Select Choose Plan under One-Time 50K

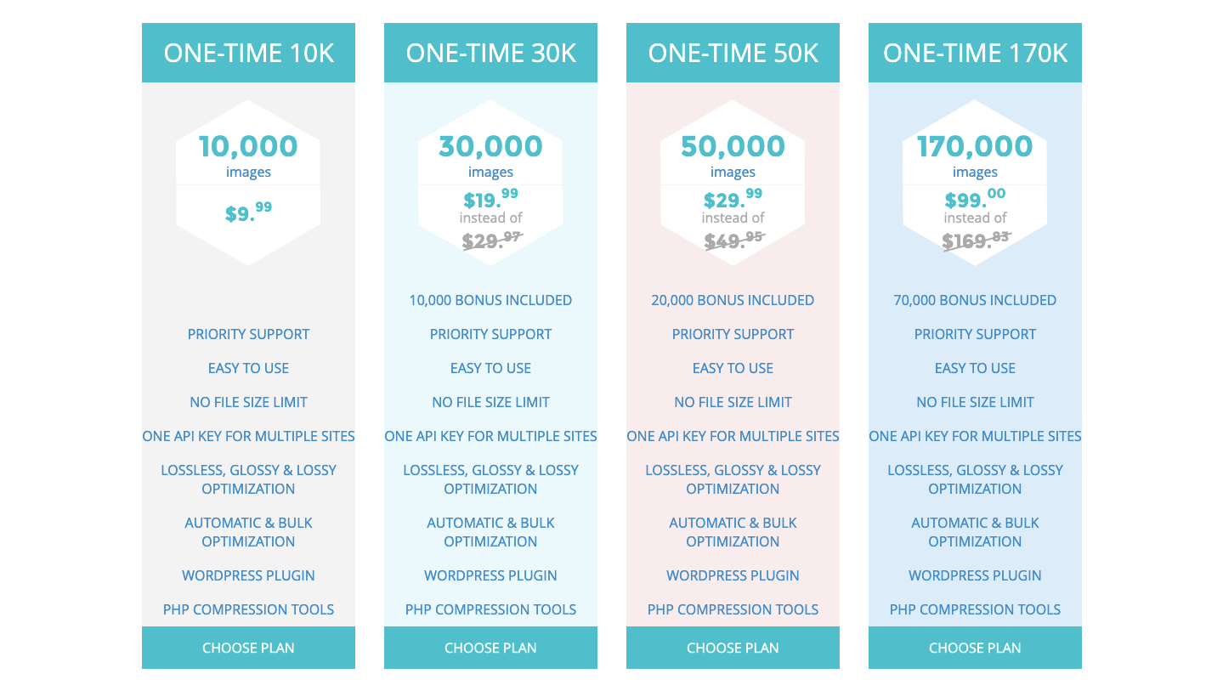[733, 648]
